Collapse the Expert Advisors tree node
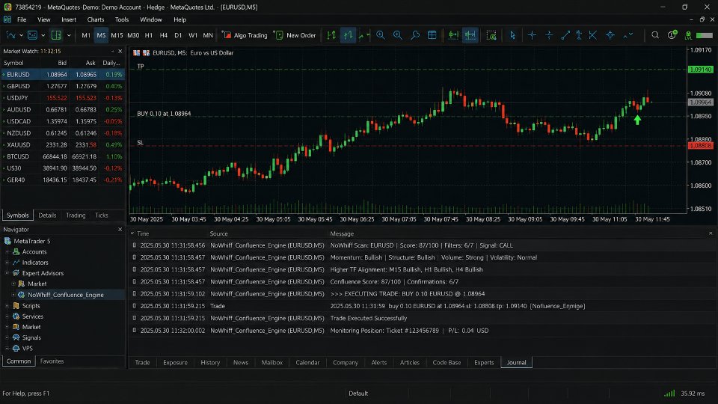 pos(7,273)
